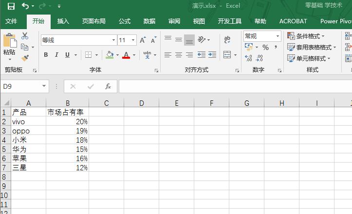
Task: Switch to the 审阅 ribbon tab
Action: pyautogui.click(x=174, y=21)
